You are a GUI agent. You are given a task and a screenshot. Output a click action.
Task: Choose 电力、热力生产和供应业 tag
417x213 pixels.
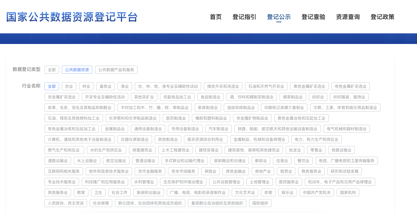(x=317, y=139)
